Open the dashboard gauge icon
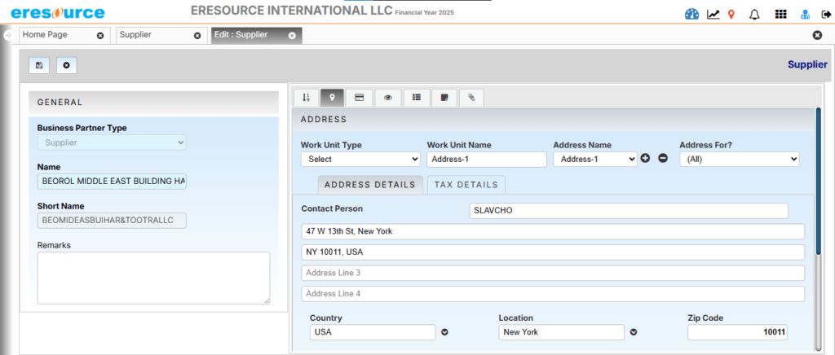Viewport: 835px width, 355px height. click(x=692, y=14)
